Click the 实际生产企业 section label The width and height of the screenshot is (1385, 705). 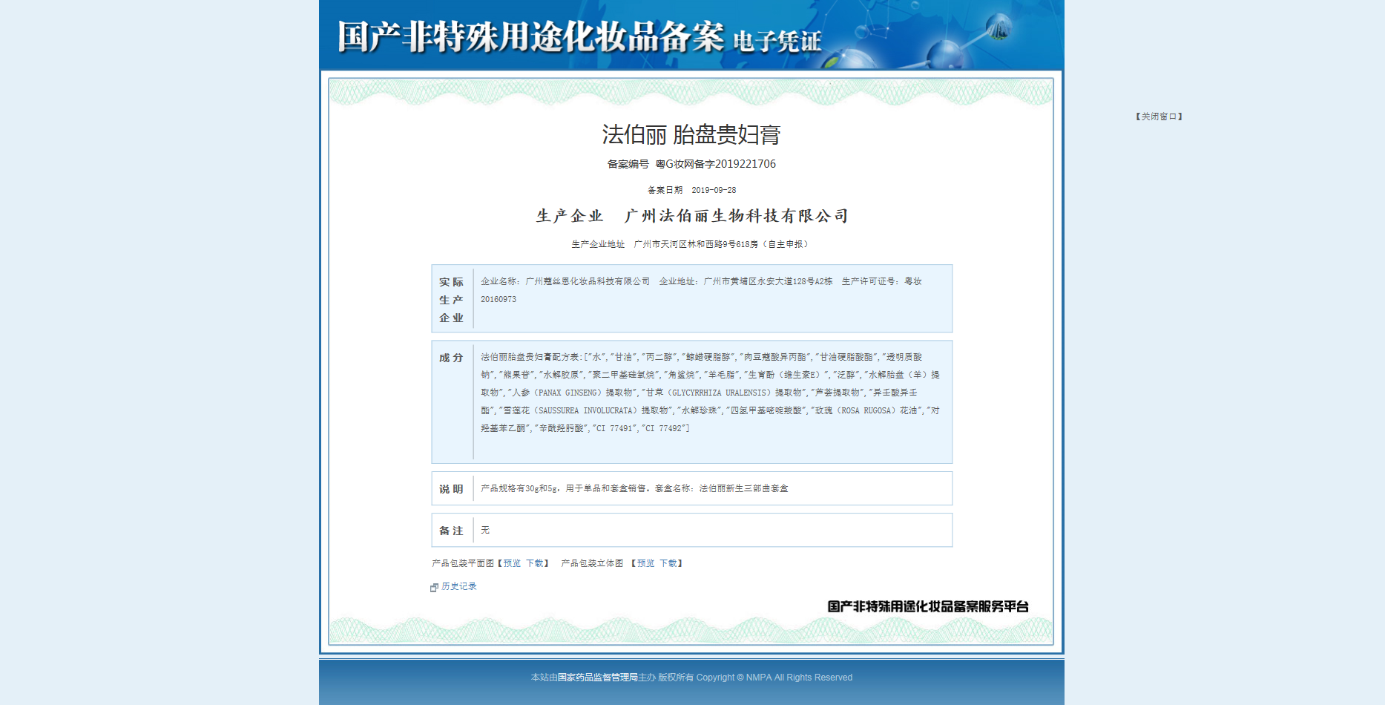(x=451, y=300)
